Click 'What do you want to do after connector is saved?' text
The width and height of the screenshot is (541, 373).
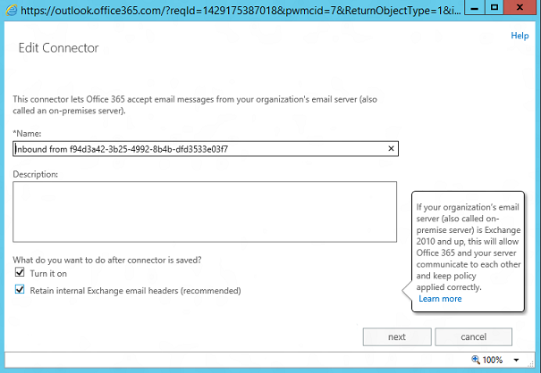[x=107, y=260]
